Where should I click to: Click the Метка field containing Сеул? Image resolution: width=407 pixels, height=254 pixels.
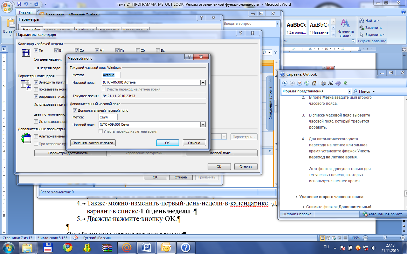click(x=108, y=117)
